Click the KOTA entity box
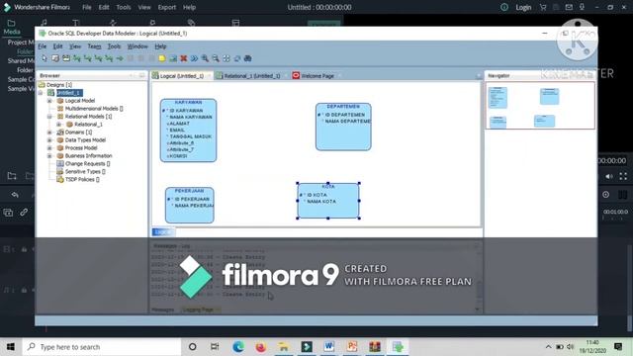The width and height of the screenshot is (633, 356). (328, 201)
